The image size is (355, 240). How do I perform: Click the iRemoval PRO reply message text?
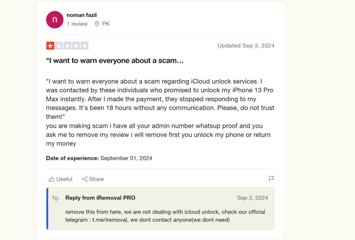(x=165, y=216)
